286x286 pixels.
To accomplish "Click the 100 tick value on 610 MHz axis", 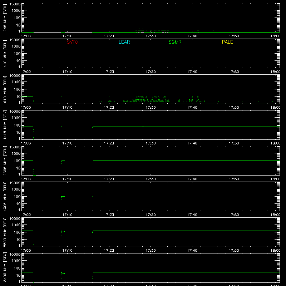I will point(17,89).
